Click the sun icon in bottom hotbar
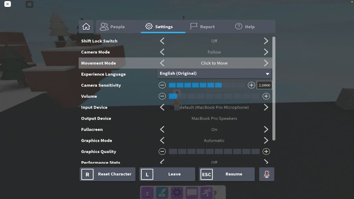Image resolution: width=354 pixels, height=199 pixels. tap(177, 193)
